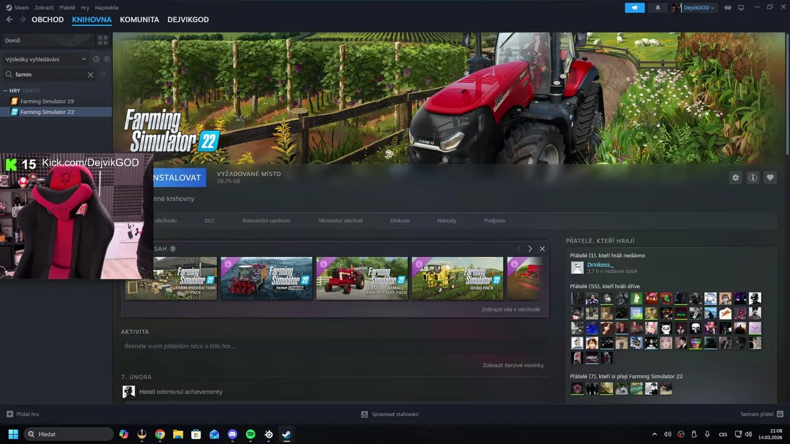Open Spotify from the taskbar

pyautogui.click(x=251, y=434)
